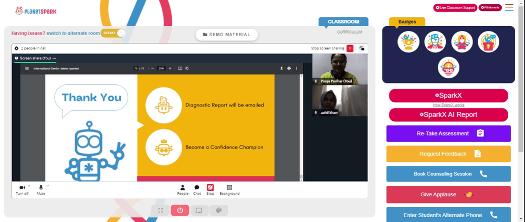The width and height of the screenshot is (525, 222).
Task: Stop screen share in call toolbar
Action: (211, 190)
